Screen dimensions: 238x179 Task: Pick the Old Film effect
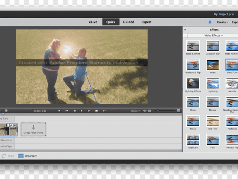pos(213,121)
